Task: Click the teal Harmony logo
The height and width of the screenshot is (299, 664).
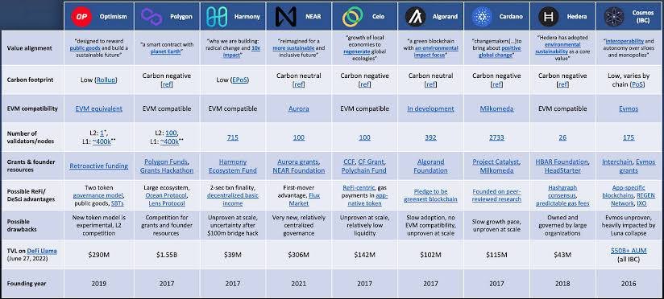Action: tap(217, 17)
